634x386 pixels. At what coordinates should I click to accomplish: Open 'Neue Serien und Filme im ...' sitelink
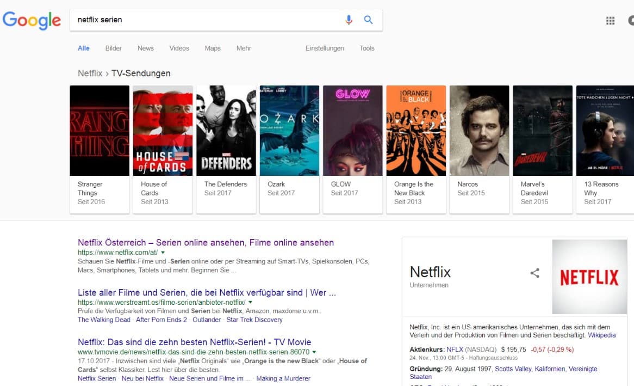pyautogui.click(x=209, y=378)
